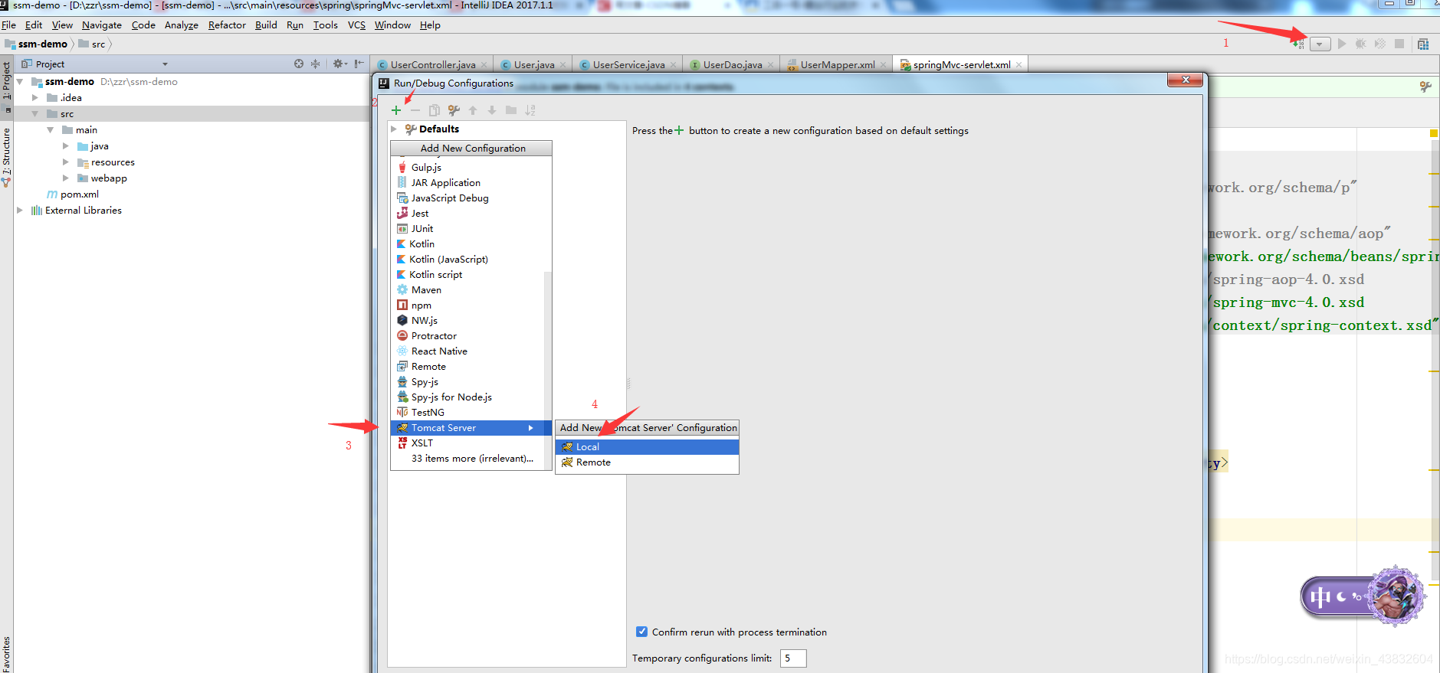This screenshot has height=673, width=1440.
Task: Open the Structure side tool tab
Action: click(x=7, y=157)
